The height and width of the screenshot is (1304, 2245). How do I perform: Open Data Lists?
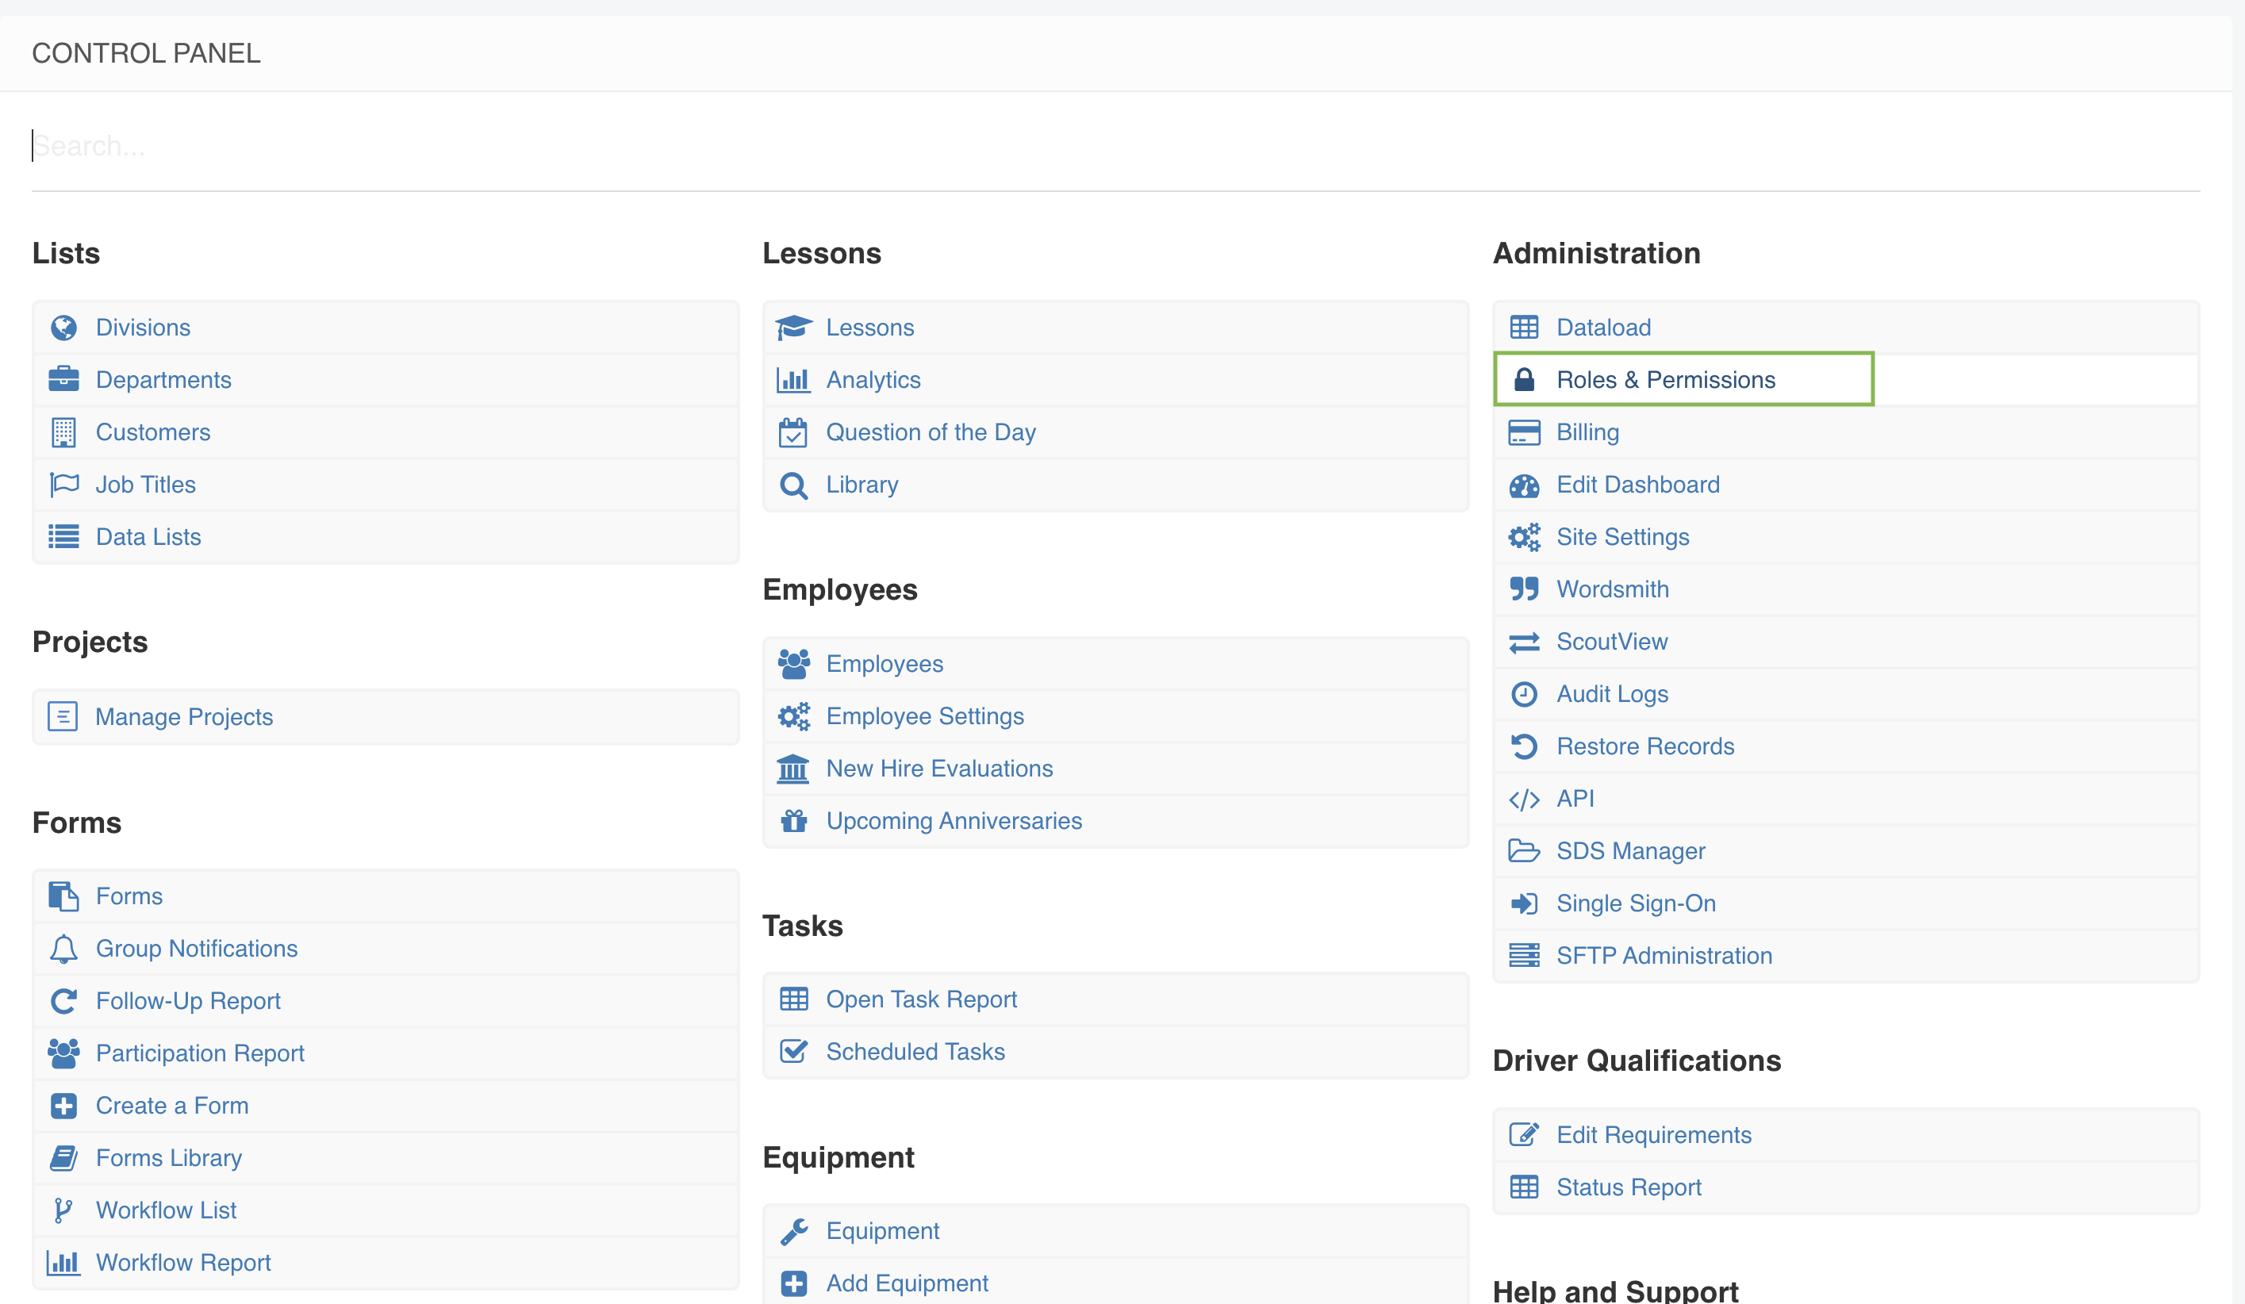[x=148, y=537]
